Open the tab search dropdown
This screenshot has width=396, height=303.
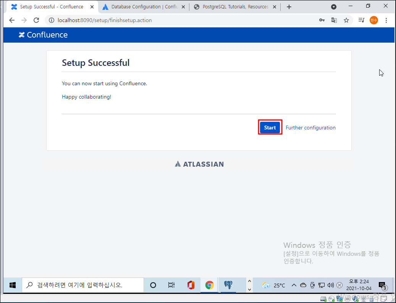pos(334,7)
